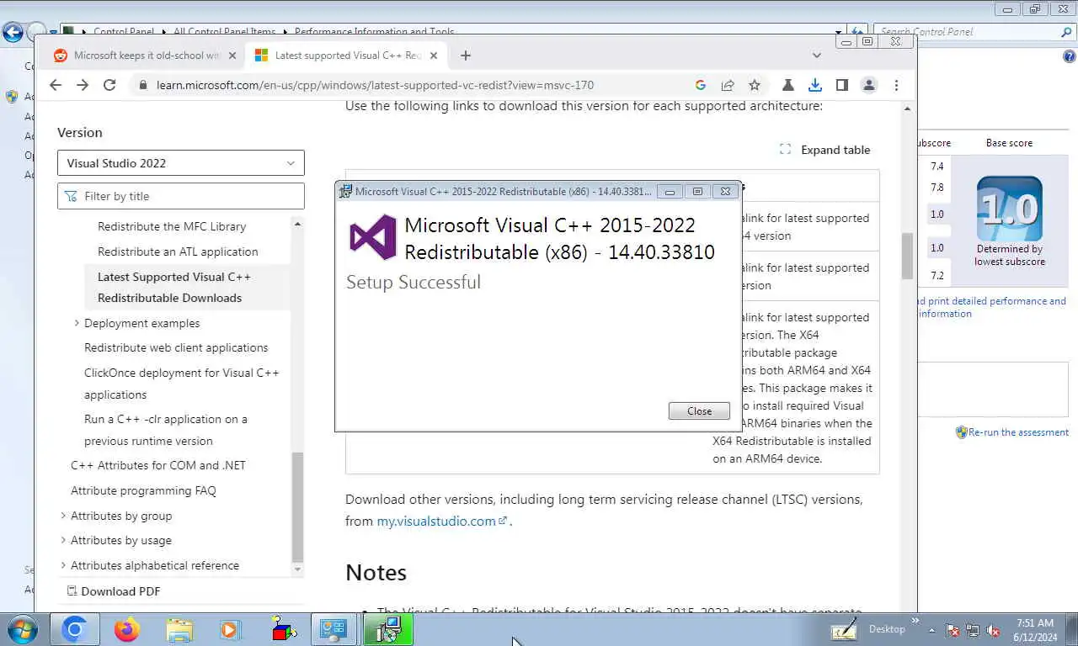Click Expand table button
The width and height of the screenshot is (1078, 646).
[x=825, y=150]
